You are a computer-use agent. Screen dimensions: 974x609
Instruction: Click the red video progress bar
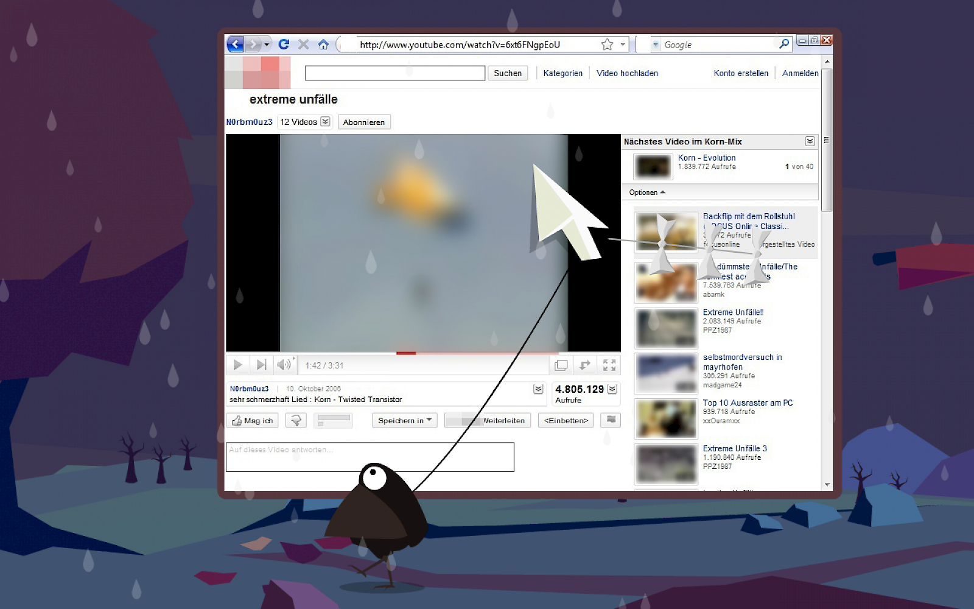(406, 353)
